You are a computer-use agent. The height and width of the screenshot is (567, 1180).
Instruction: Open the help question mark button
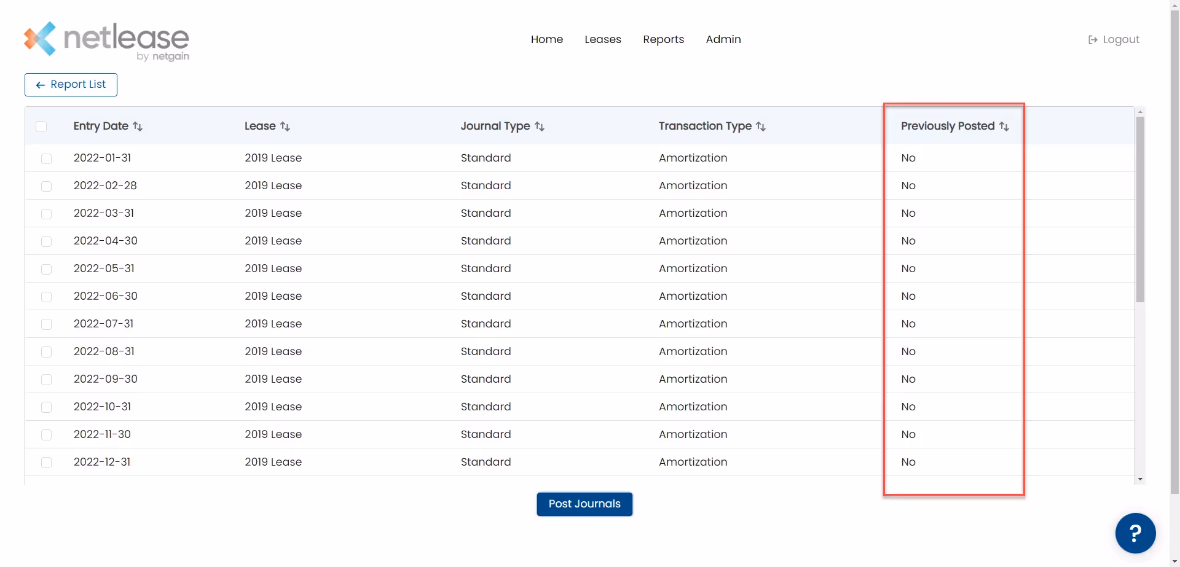click(1135, 533)
